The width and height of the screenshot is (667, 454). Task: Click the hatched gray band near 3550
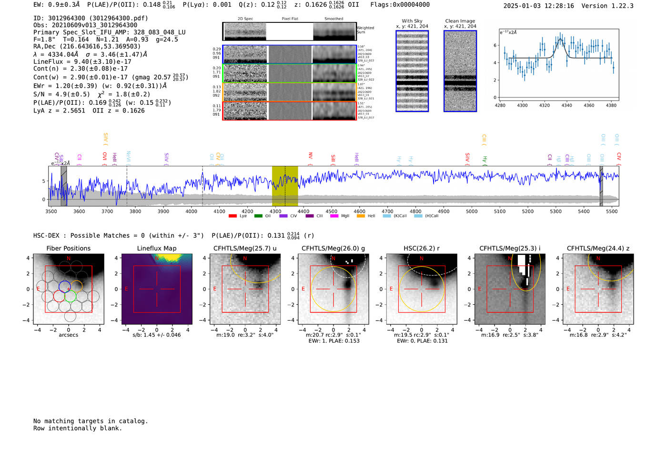pos(64,186)
